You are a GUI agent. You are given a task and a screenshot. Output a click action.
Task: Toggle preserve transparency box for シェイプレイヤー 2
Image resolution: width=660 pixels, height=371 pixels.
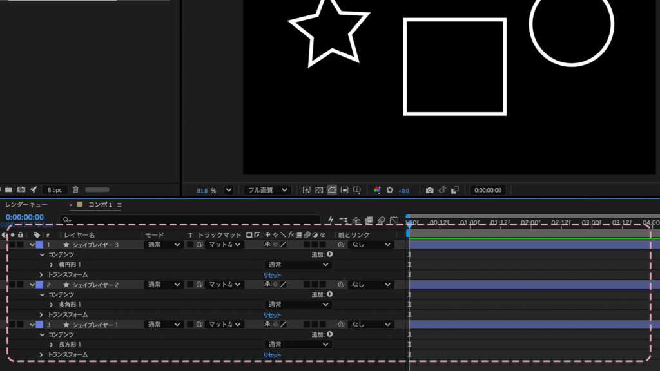pos(190,284)
